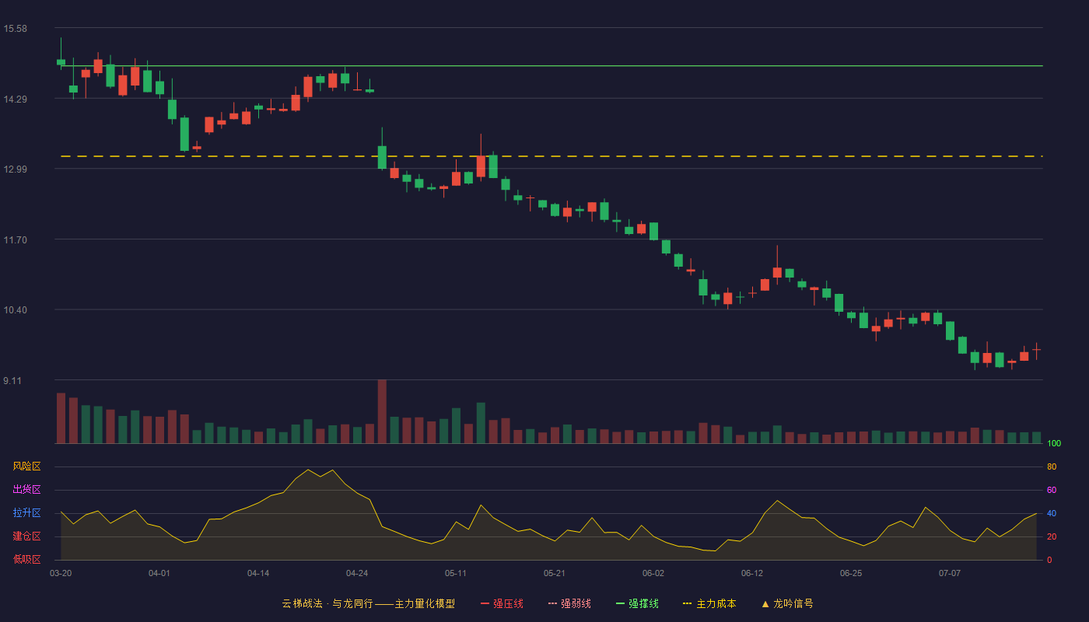This screenshot has height=622, width=1089.
Task: Toggle the 主力成本 legend item
Action: click(709, 603)
